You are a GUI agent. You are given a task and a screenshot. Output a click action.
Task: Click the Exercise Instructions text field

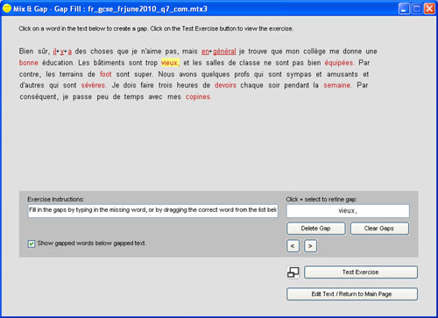153,211
